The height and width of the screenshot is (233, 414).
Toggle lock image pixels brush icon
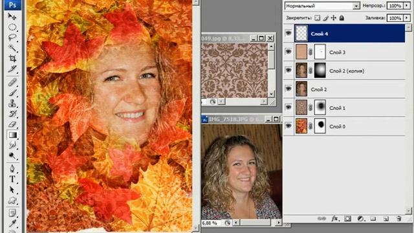pyautogui.click(x=325, y=18)
